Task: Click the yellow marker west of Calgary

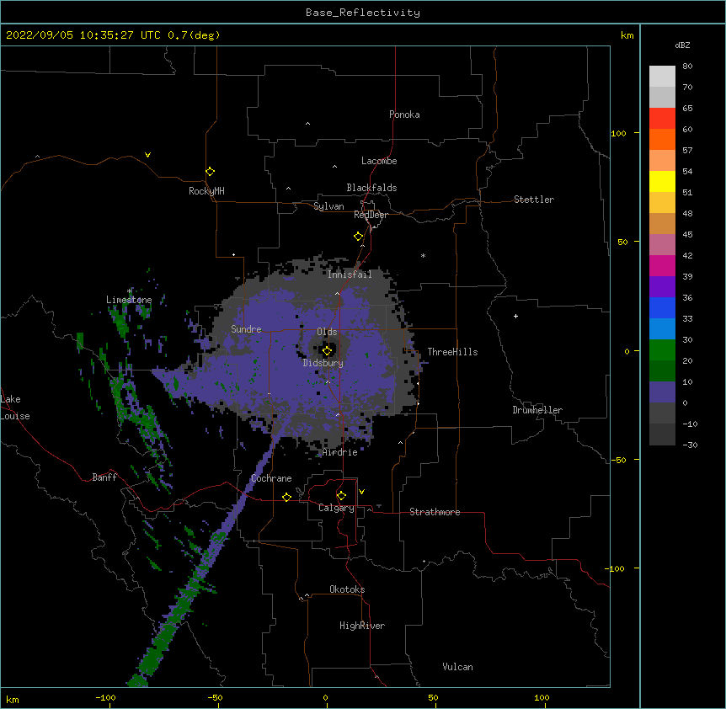Action: [x=286, y=497]
